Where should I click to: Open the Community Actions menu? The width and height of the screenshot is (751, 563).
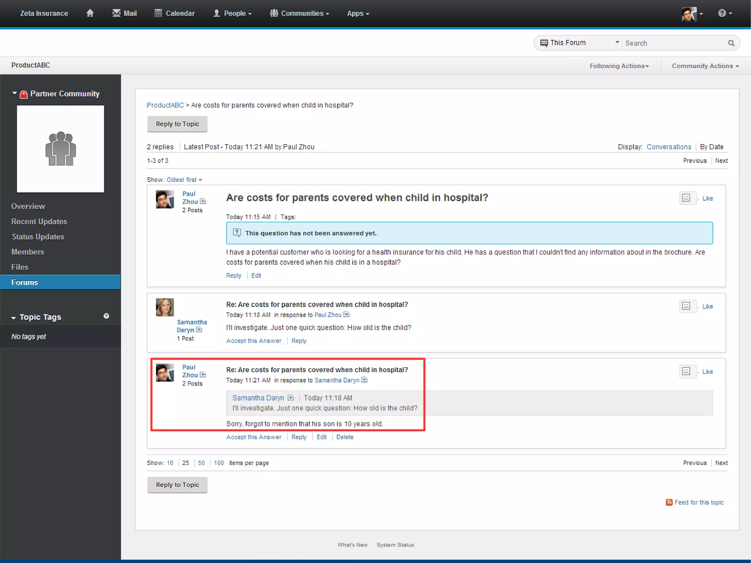(x=705, y=66)
